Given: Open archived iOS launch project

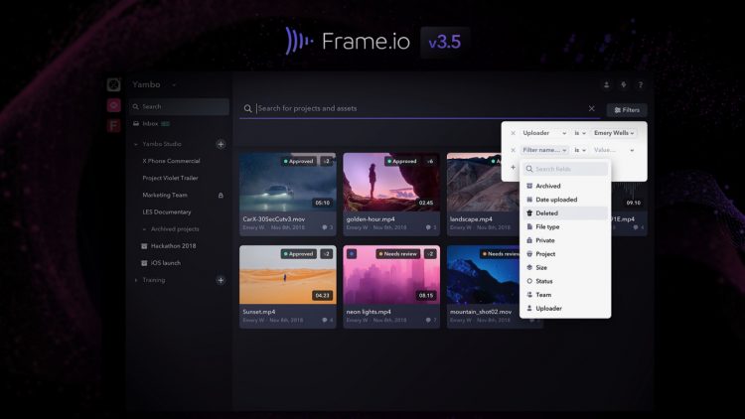Looking at the screenshot, I should 166,263.
